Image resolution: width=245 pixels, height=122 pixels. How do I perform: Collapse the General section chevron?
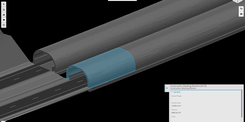pyautogui.click(x=172, y=92)
